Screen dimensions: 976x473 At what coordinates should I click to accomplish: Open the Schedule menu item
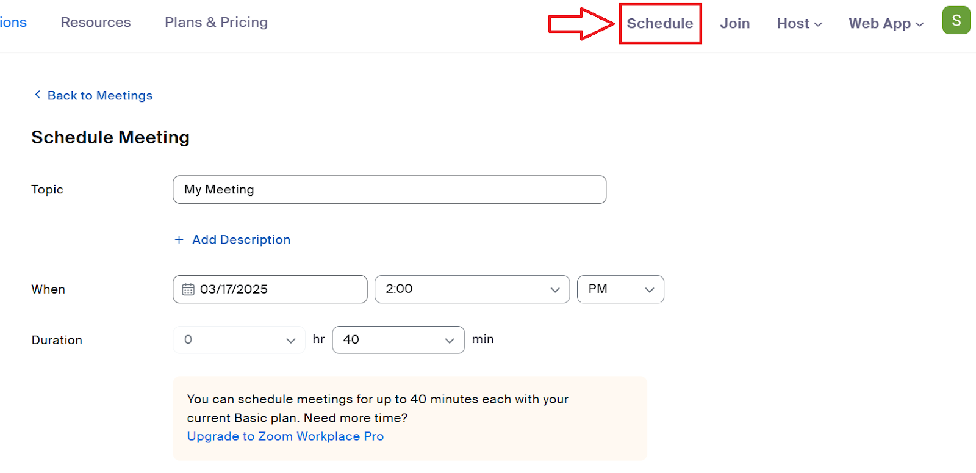659,24
